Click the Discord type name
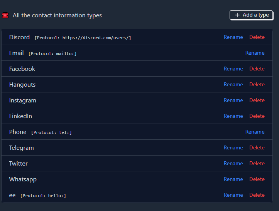 click(x=19, y=37)
